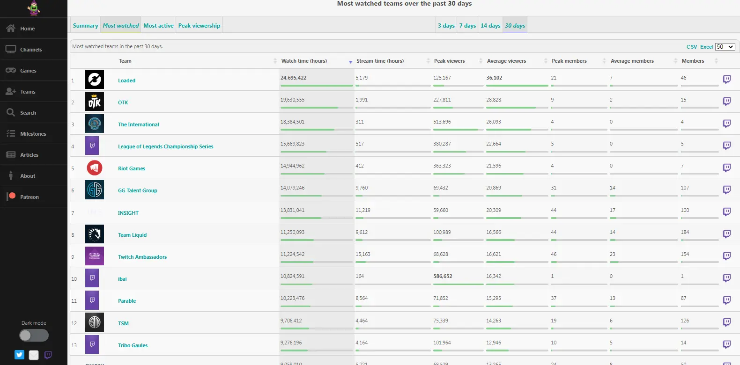Switch to the Peak viewership tab

199,26
